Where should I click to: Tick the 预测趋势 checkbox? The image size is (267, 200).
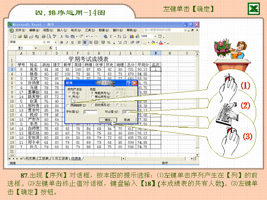coord(69,105)
